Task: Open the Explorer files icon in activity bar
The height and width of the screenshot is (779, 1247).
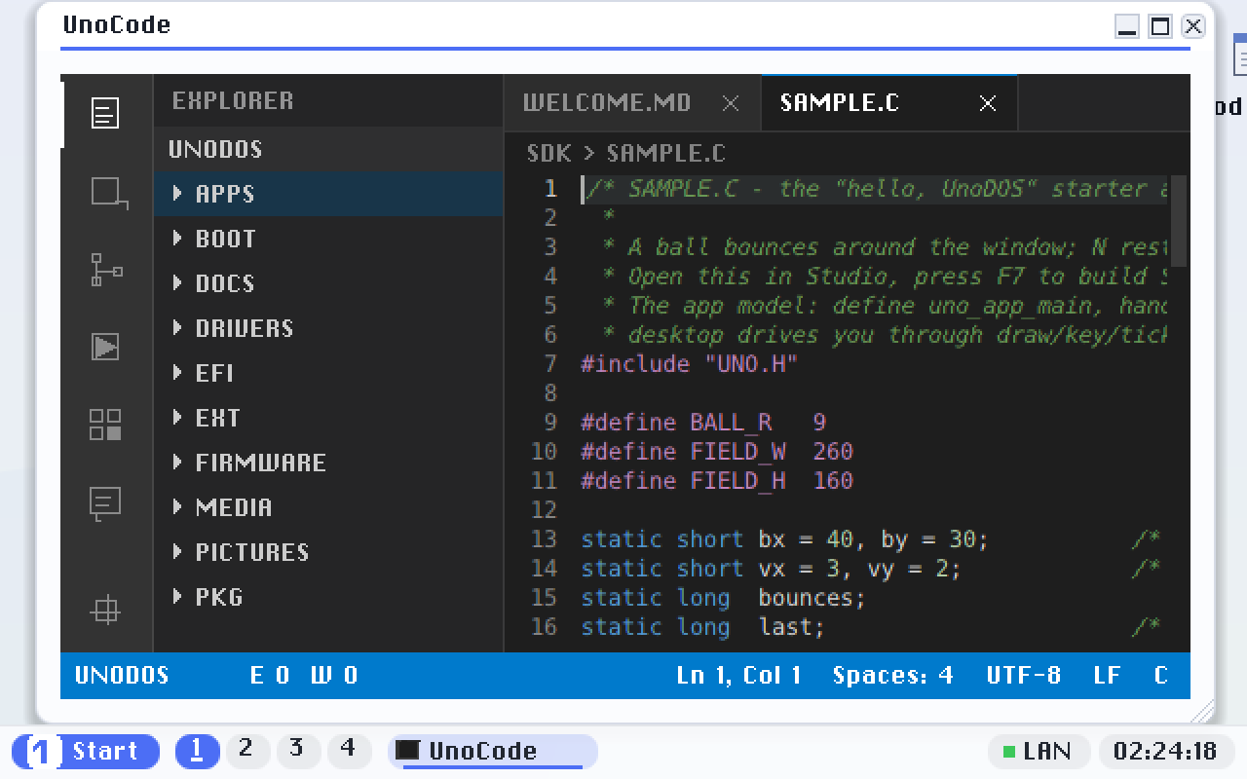Action: pyautogui.click(x=105, y=113)
